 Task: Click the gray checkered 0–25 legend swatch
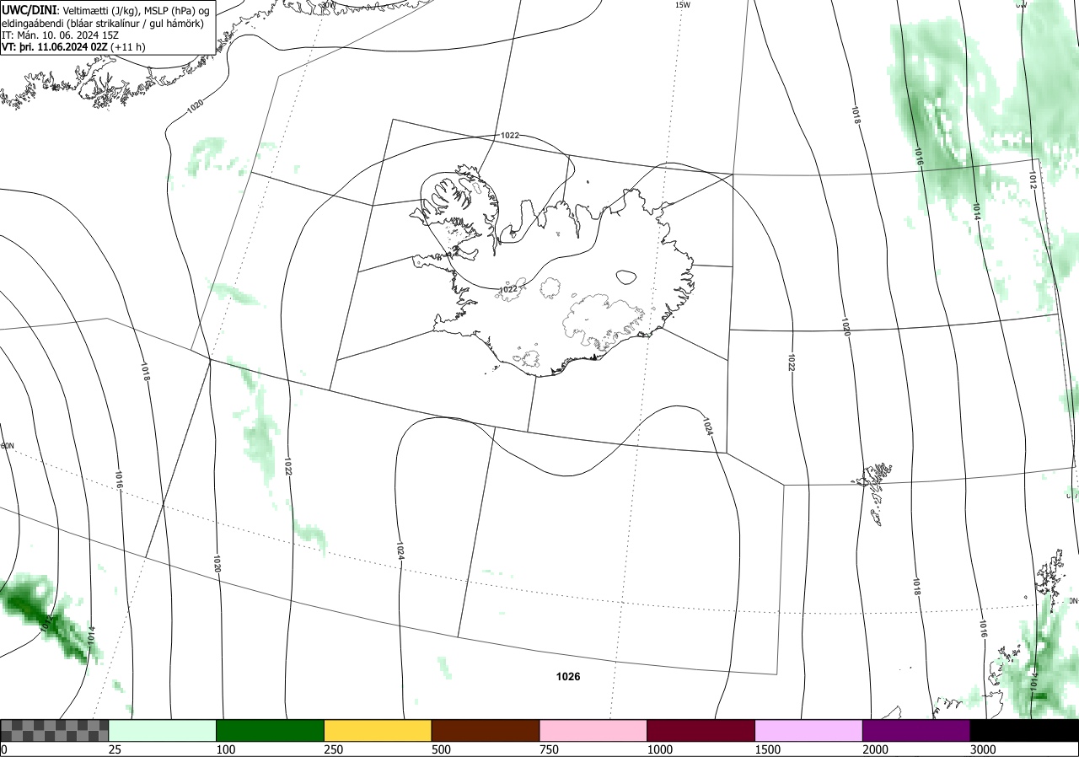click(54, 730)
